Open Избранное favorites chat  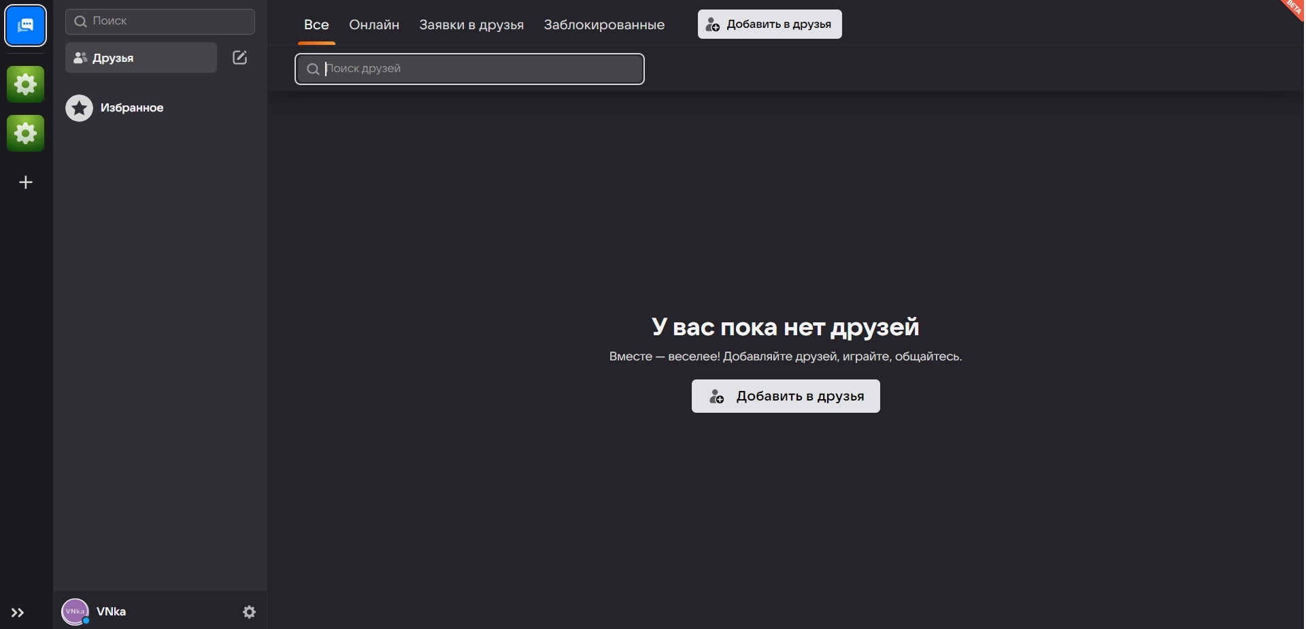160,108
